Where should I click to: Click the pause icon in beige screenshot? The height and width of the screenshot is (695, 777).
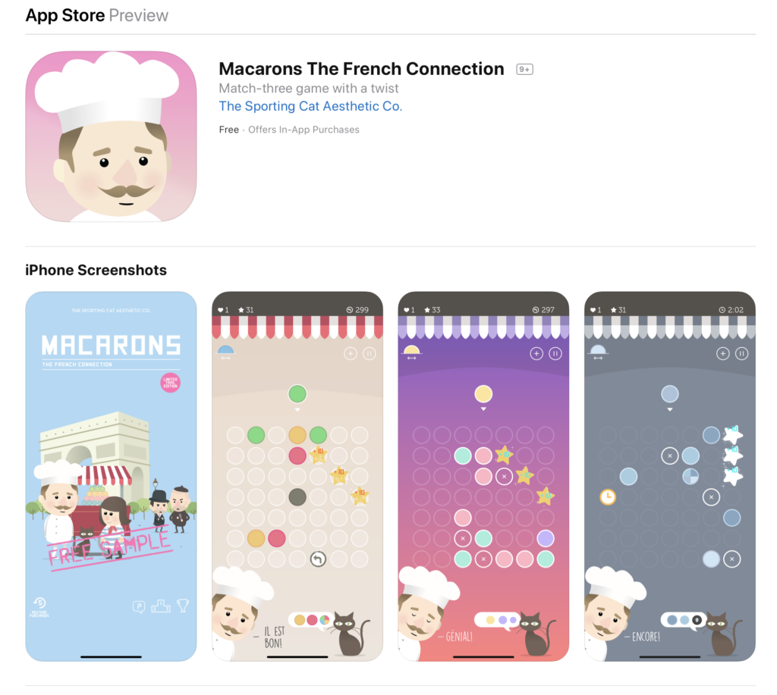[370, 353]
